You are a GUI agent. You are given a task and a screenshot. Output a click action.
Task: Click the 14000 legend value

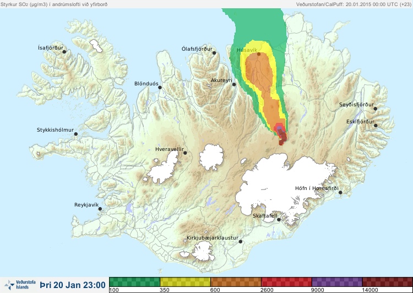(x=370, y=290)
